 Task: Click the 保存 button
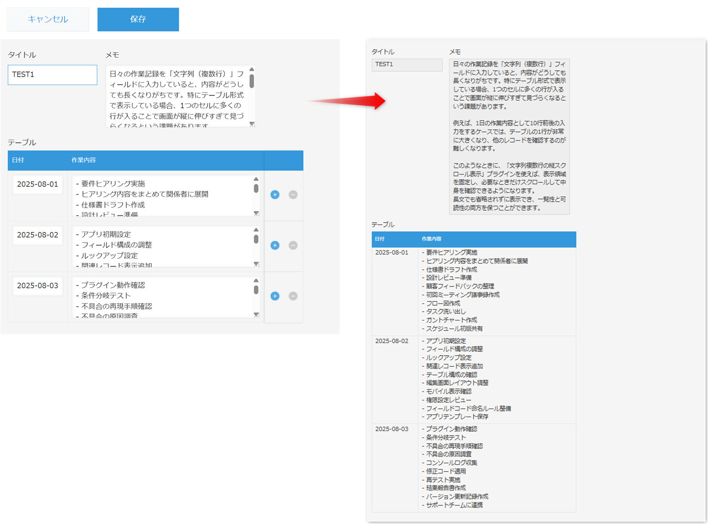138,19
